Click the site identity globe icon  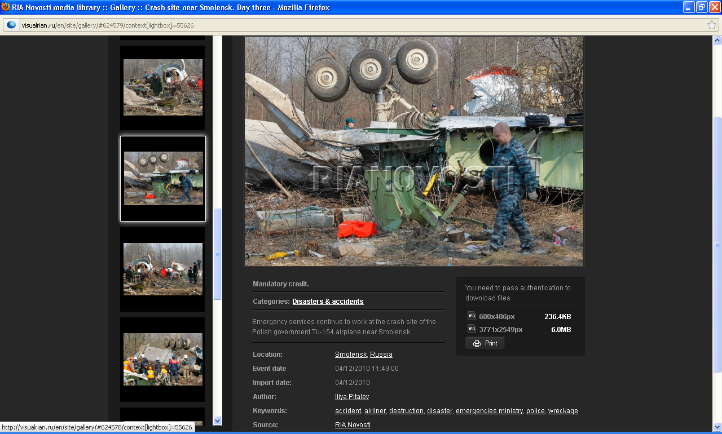coord(12,25)
